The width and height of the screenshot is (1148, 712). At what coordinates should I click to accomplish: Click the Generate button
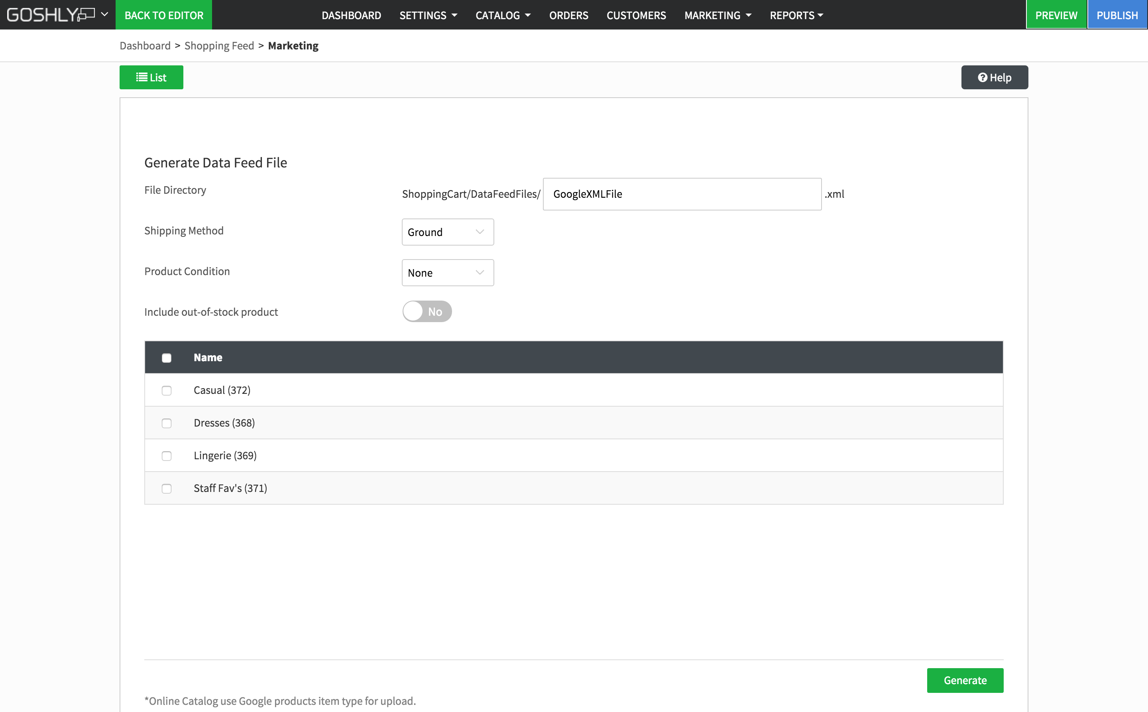pyautogui.click(x=965, y=680)
